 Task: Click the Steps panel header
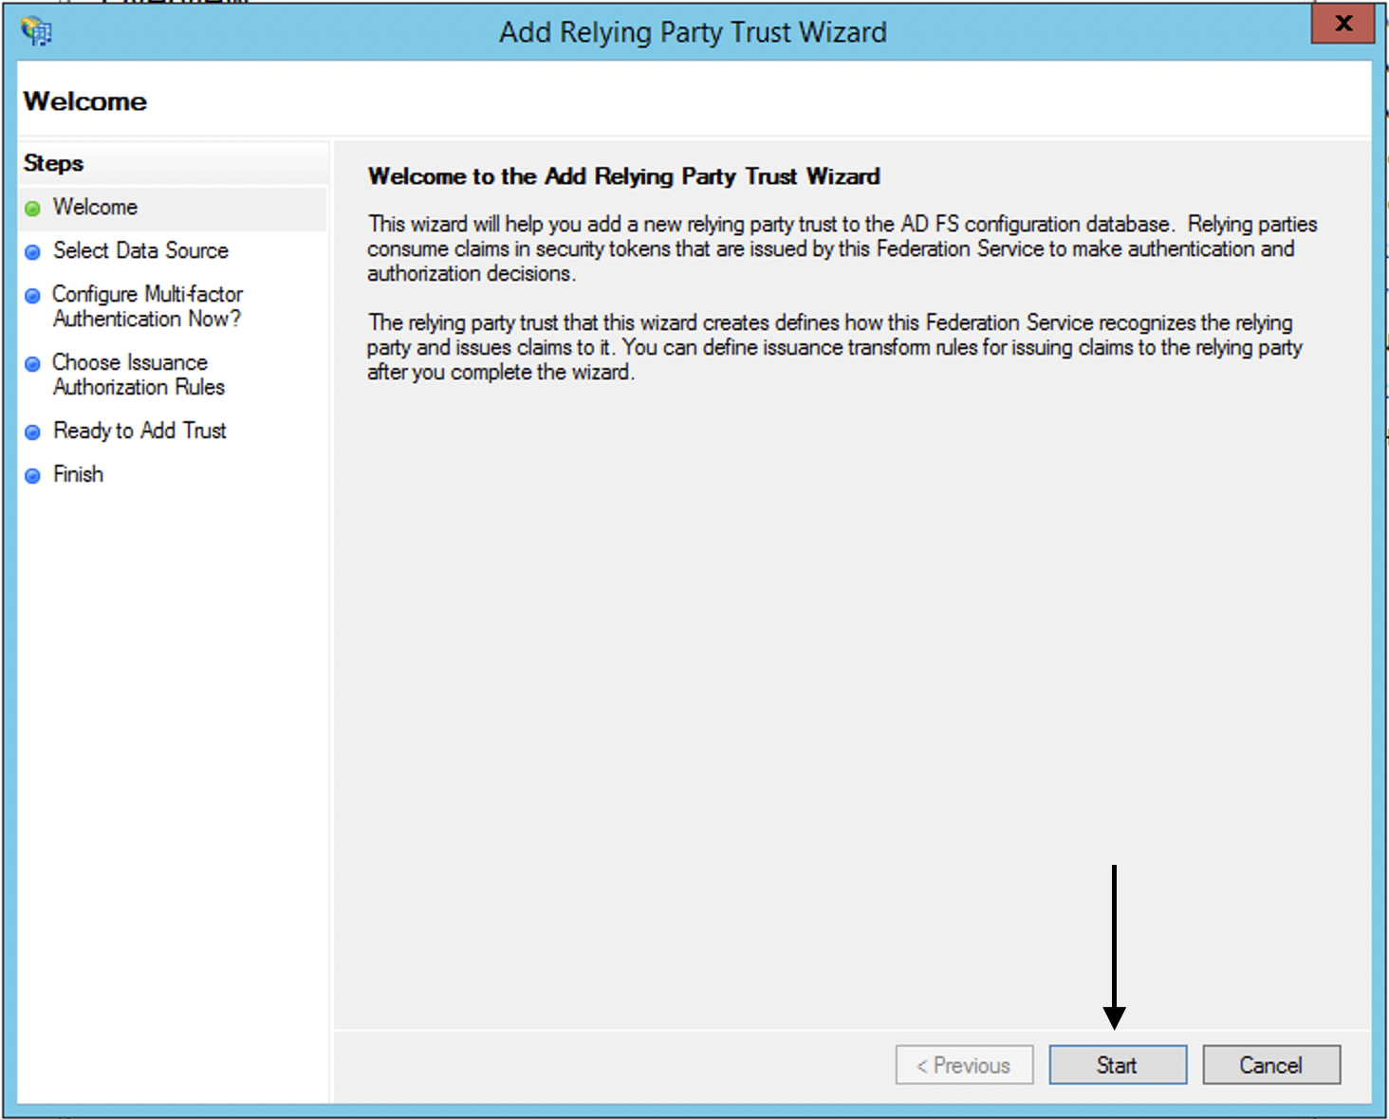pyautogui.click(x=52, y=163)
